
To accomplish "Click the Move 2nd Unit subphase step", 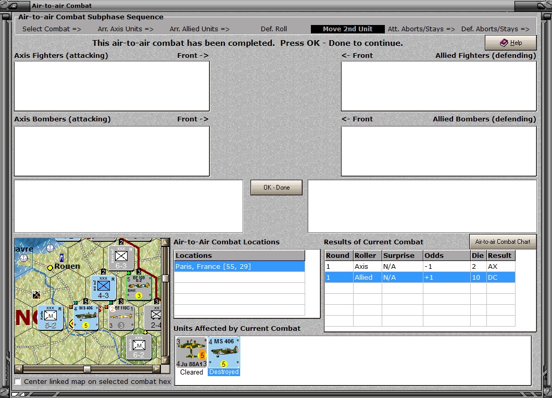I will click(x=347, y=29).
